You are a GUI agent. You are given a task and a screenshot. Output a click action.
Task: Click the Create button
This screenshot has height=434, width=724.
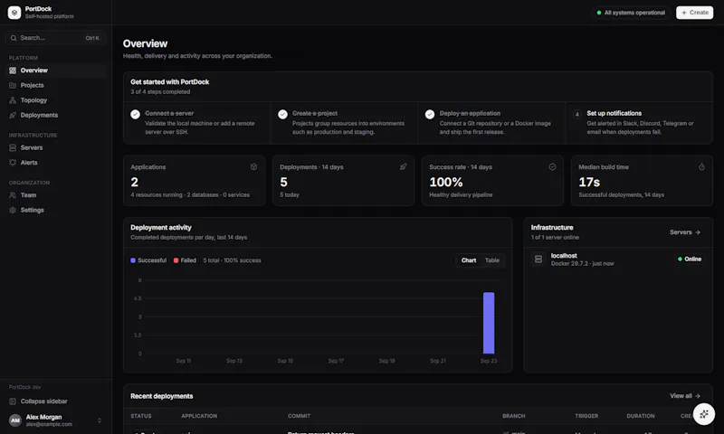click(x=694, y=13)
